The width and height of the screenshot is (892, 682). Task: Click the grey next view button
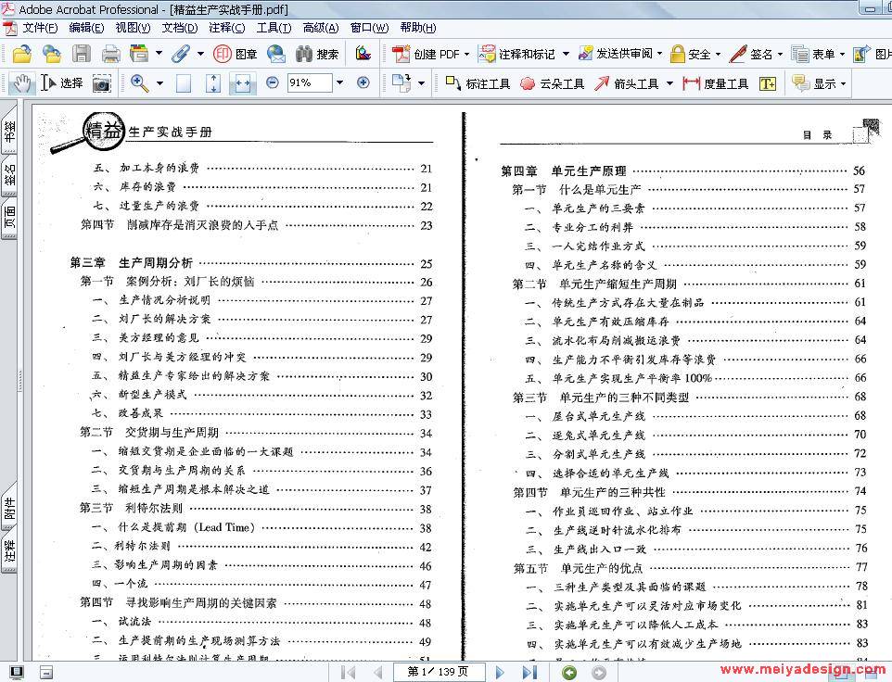(598, 673)
